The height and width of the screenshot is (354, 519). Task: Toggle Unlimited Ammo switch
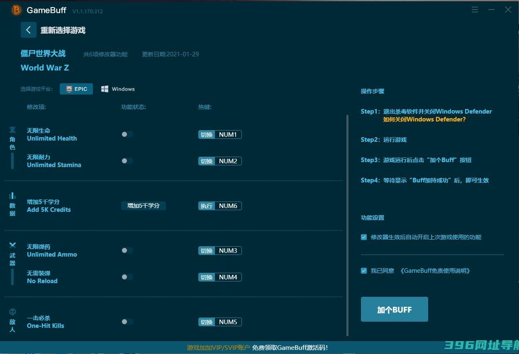coord(127,250)
